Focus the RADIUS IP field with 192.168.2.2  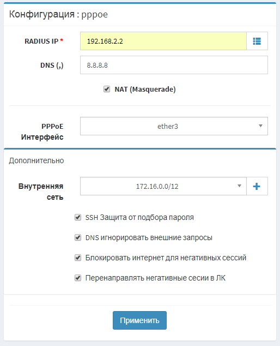tap(163, 41)
